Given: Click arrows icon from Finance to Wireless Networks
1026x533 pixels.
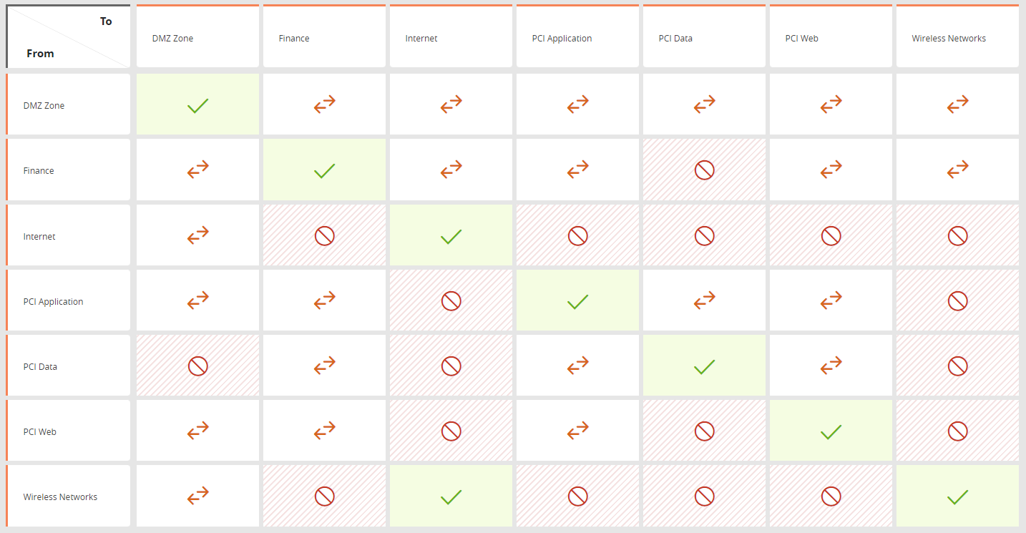Looking at the screenshot, I should [957, 170].
